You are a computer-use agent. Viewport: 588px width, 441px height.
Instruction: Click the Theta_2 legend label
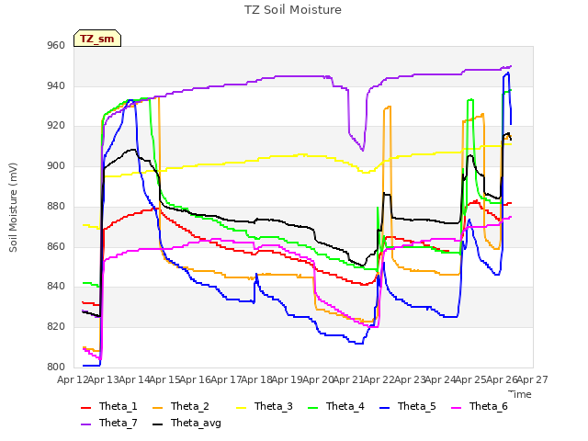tap(190, 406)
